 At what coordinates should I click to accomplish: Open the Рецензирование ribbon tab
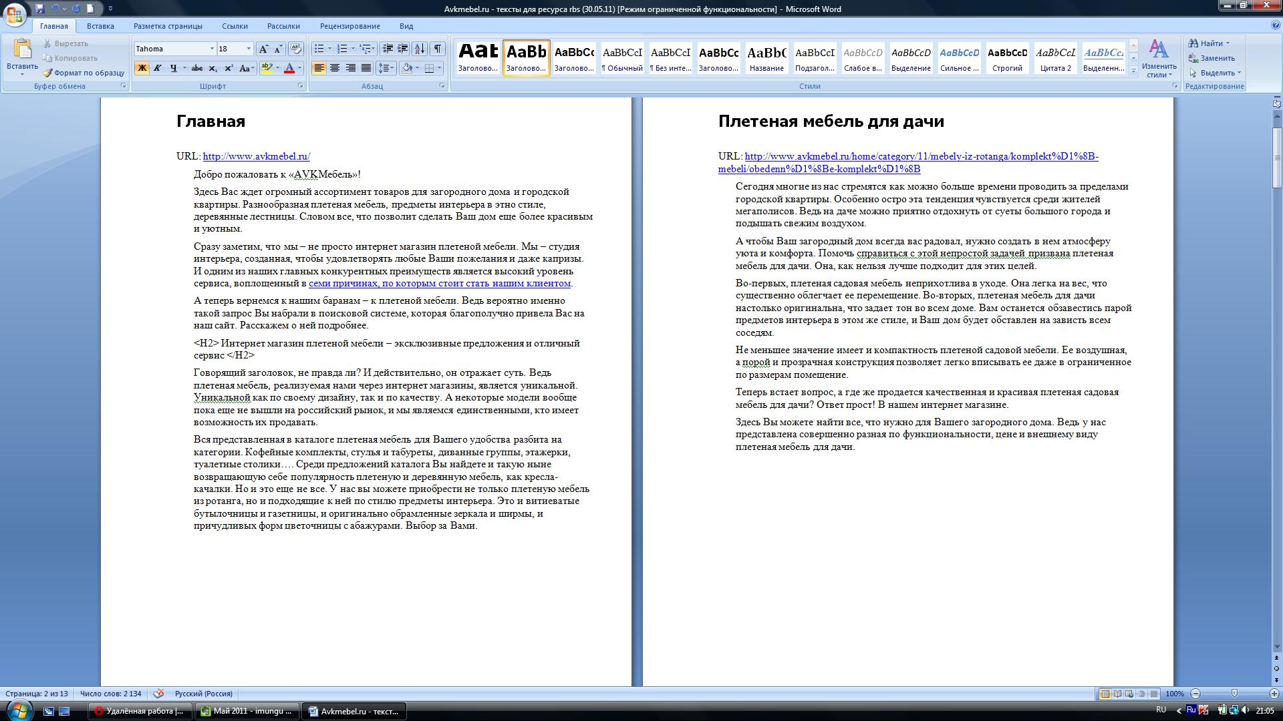tap(349, 26)
